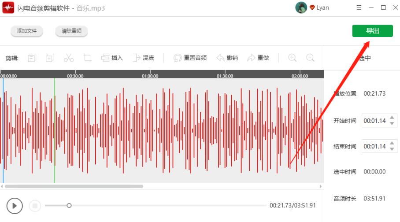400x222 pixels.
Task: Click the scrollbar's right arrow
Action: coord(321,186)
